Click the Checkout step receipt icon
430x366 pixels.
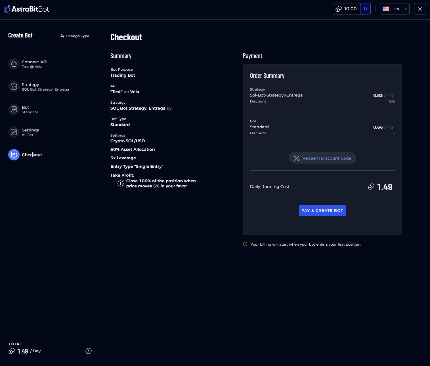pyautogui.click(x=14, y=155)
